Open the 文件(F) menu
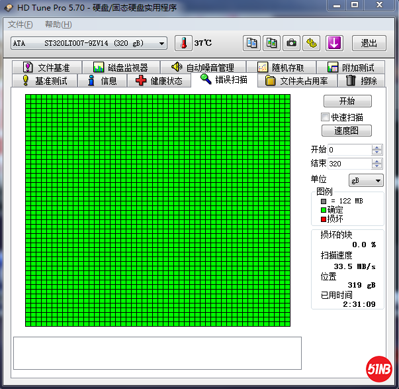The height and width of the screenshot is (389, 399). [20, 25]
